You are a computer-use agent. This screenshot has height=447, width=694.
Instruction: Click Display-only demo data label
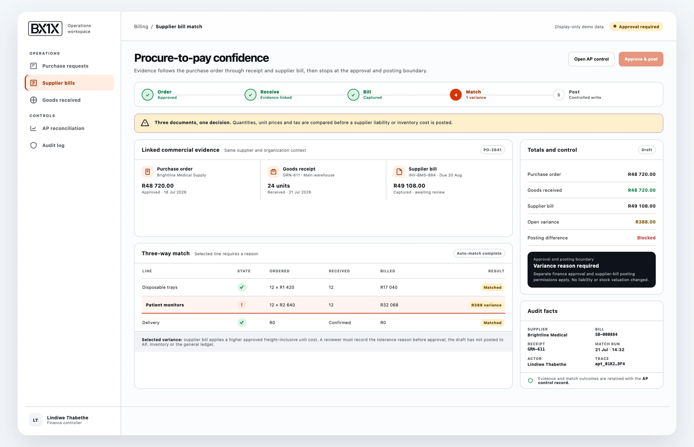pos(579,27)
